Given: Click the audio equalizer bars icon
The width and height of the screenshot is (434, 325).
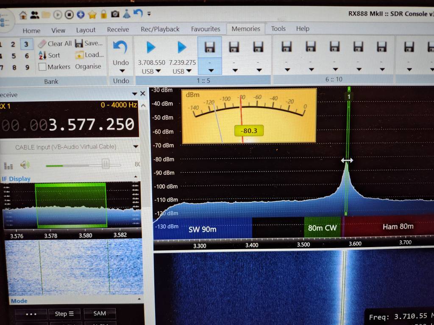Looking at the screenshot, I should tap(8, 165).
